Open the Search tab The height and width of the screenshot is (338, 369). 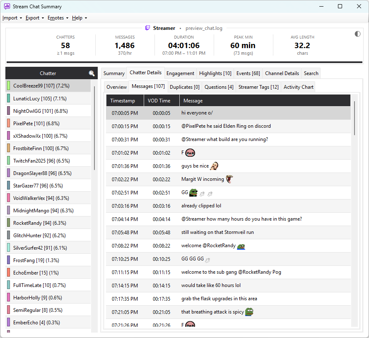point(311,73)
